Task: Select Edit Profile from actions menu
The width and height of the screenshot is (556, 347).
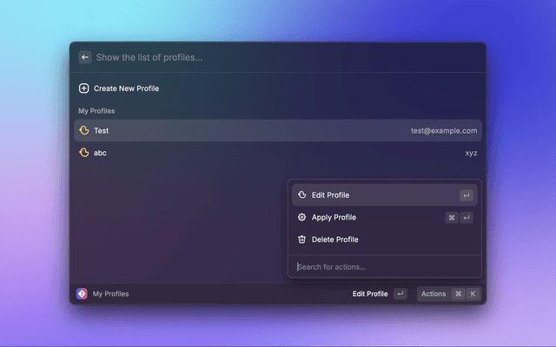Action: click(330, 195)
